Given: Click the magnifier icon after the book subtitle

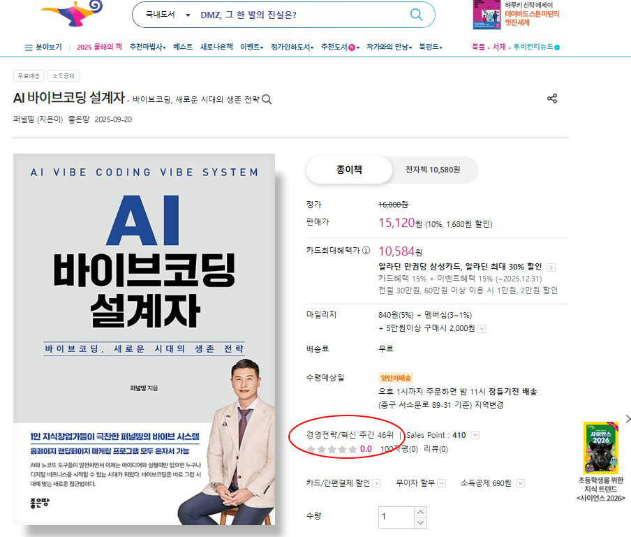Looking at the screenshot, I should (267, 99).
